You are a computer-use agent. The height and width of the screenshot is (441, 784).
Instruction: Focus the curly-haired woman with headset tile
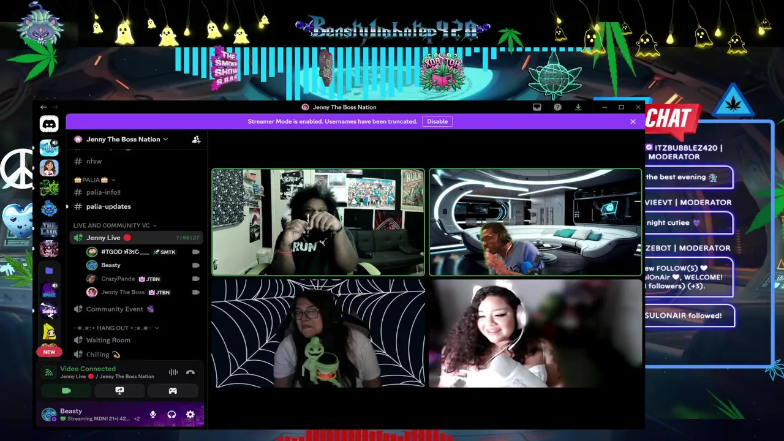(535, 333)
